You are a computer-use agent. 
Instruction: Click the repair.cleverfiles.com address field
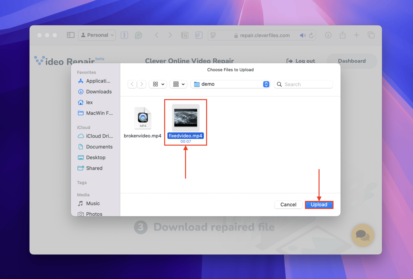[x=262, y=35]
